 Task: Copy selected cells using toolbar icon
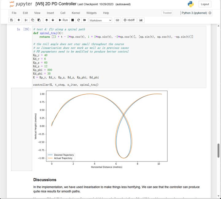tap(33, 20)
